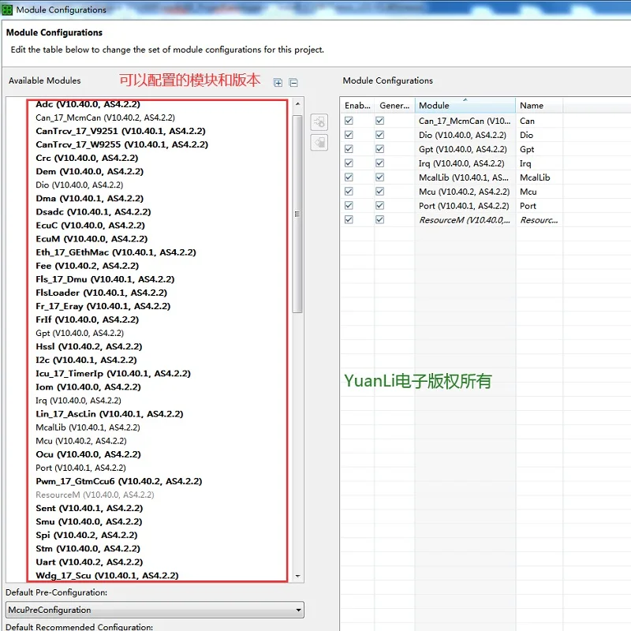This screenshot has height=631, width=631.
Task: Select Hssl (V10.40.2, AS4.2.2) module
Action: [88, 346]
